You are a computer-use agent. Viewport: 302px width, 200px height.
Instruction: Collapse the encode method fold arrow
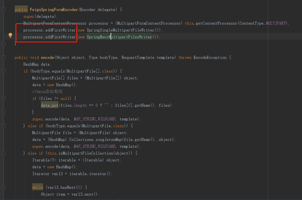click(3, 57)
